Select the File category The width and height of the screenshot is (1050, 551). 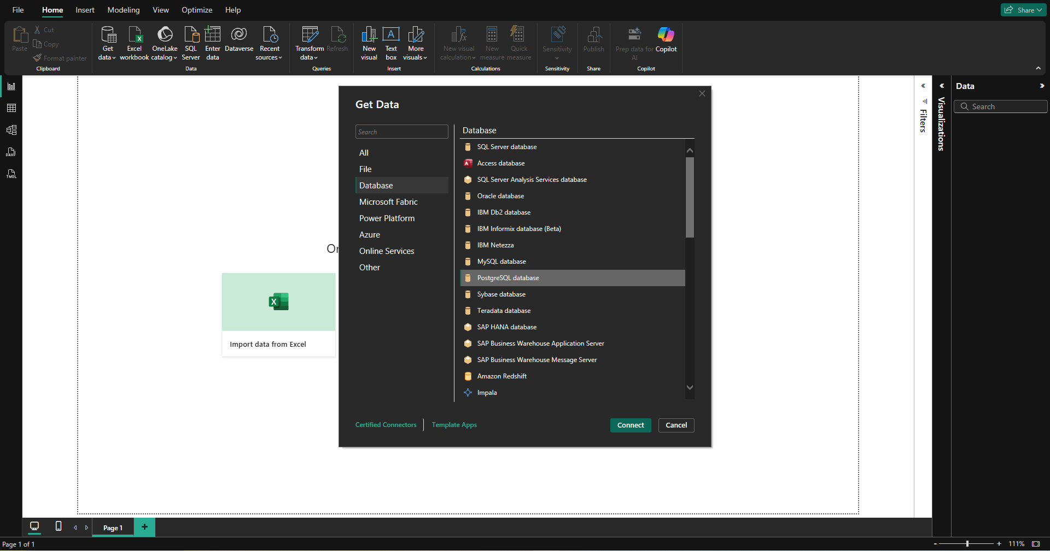[402, 169]
